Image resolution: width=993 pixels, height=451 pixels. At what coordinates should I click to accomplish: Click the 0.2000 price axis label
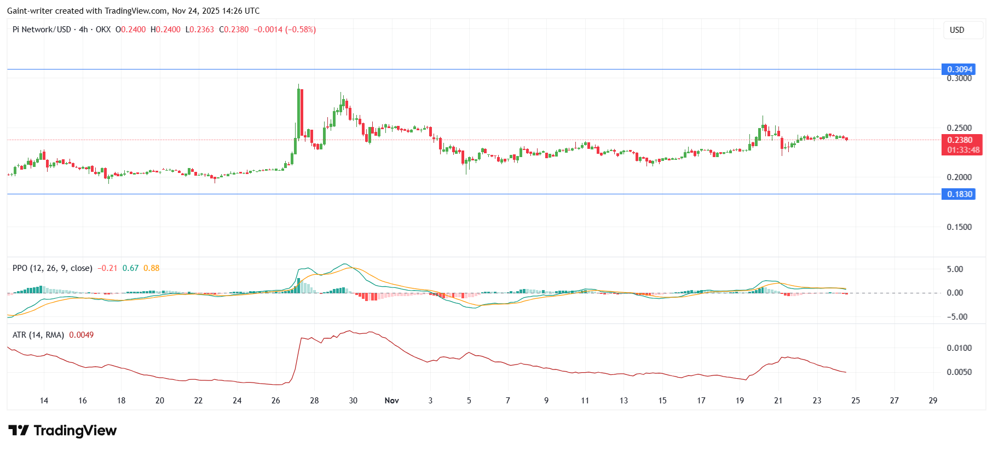tap(960, 177)
